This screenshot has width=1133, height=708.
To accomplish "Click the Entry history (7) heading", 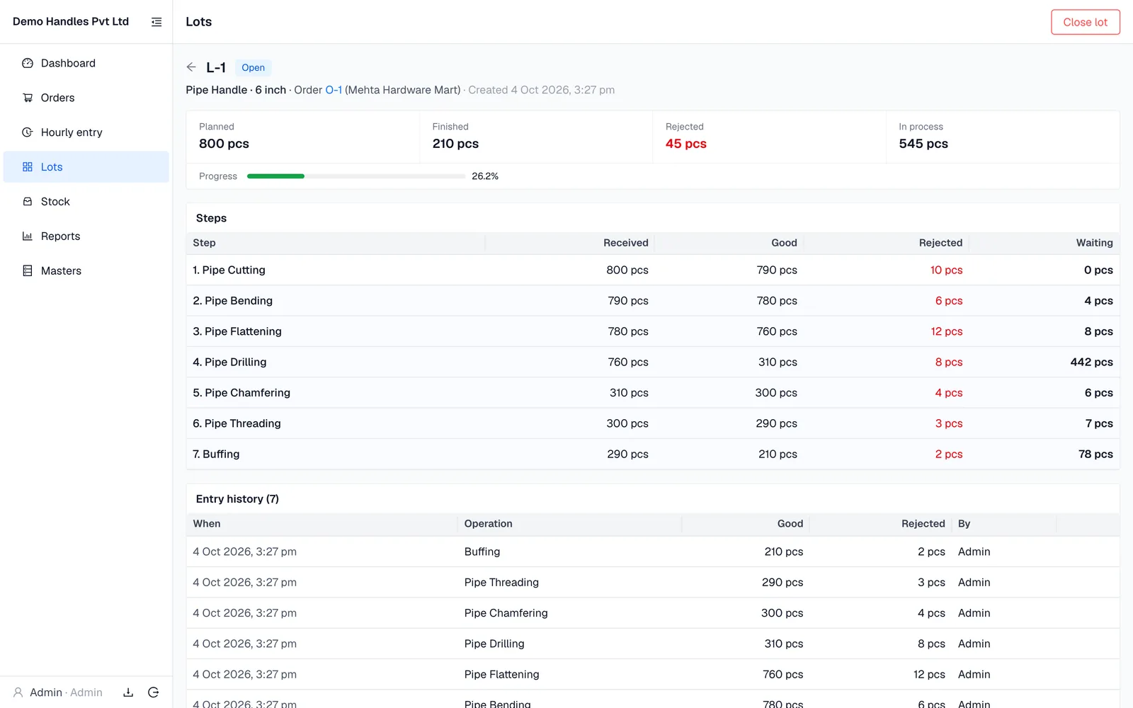I will 237,499.
